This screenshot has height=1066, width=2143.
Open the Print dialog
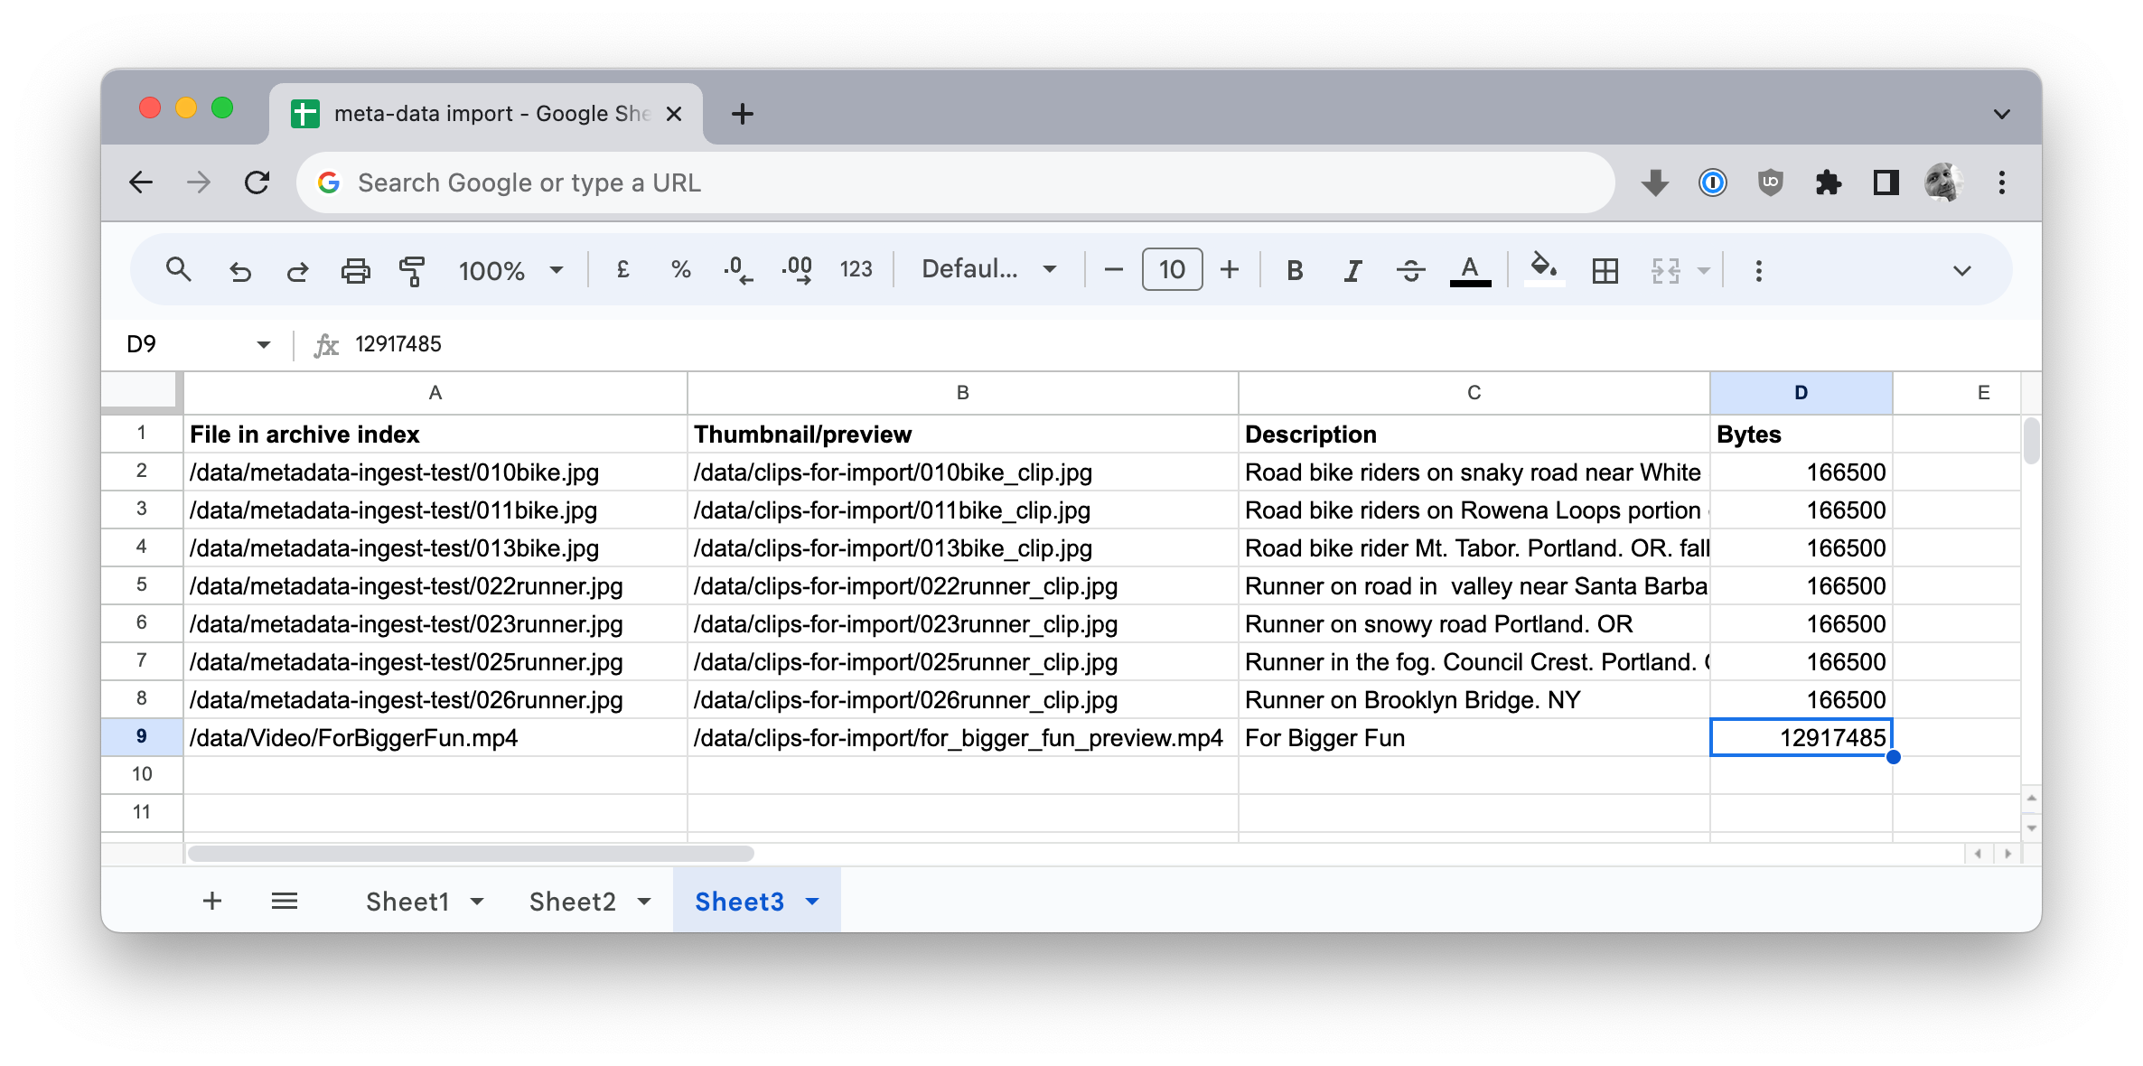[x=356, y=269]
